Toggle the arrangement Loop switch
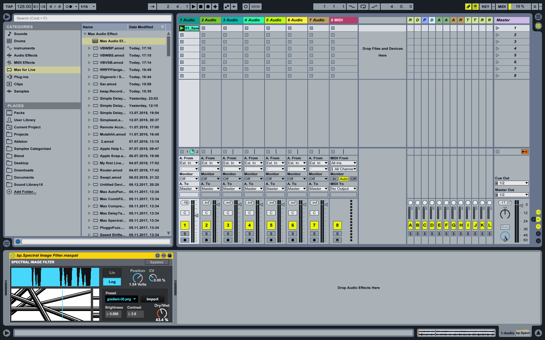 click(363, 6)
